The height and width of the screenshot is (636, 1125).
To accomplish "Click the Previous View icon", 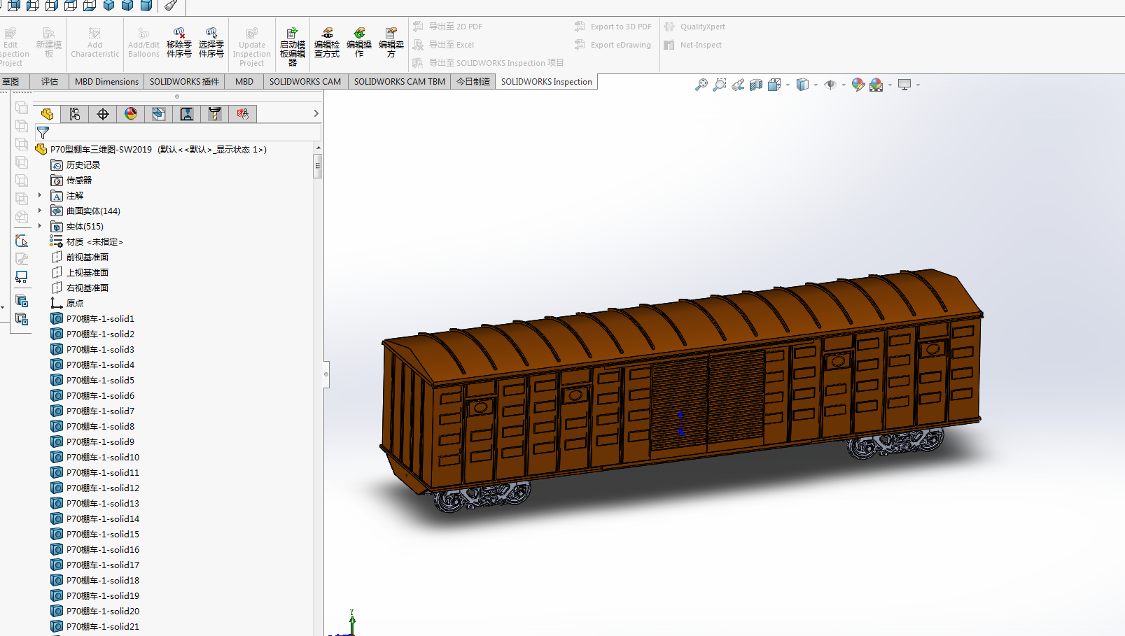I will [x=738, y=85].
